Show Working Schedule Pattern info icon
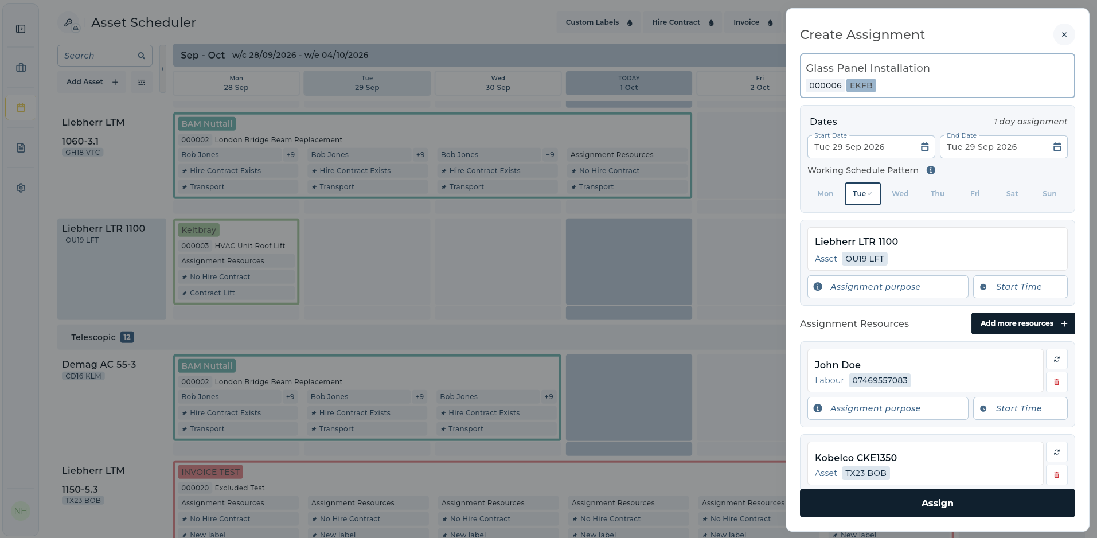This screenshot has width=1097, height=538. (x=931, y=170)
